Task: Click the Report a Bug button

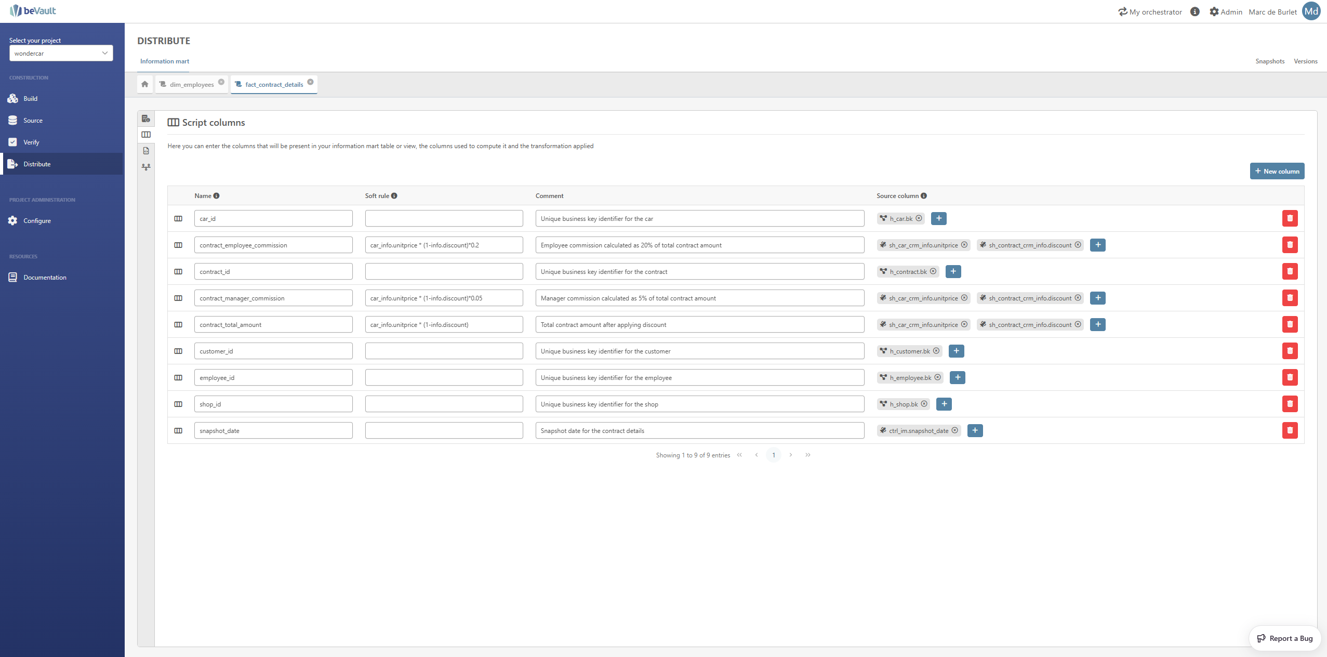Action: [x=1284, y=638]
